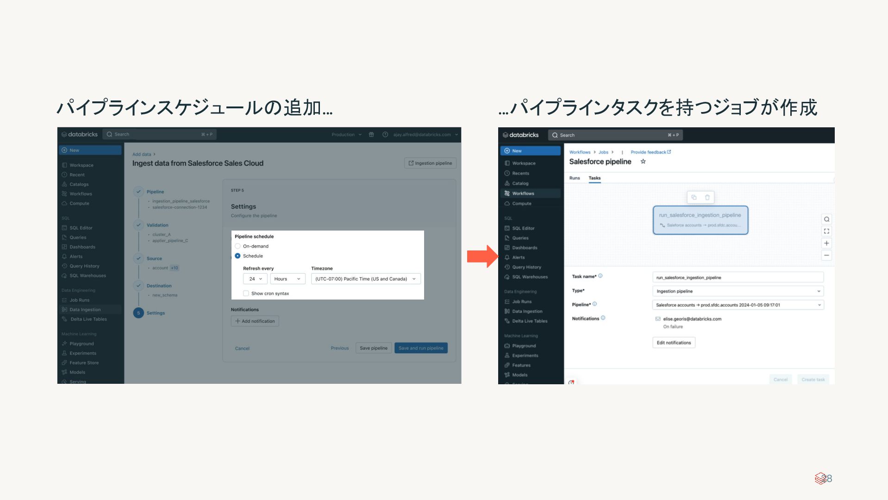Enable the Show cron syntax checkbox
888x500 pixels.
click(246, 294)
